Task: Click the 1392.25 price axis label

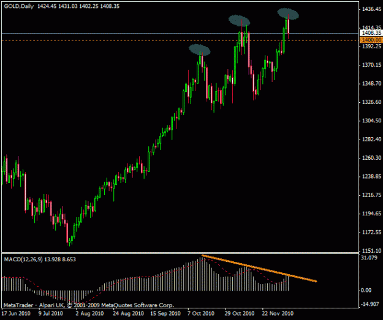Action: (371, 46)
